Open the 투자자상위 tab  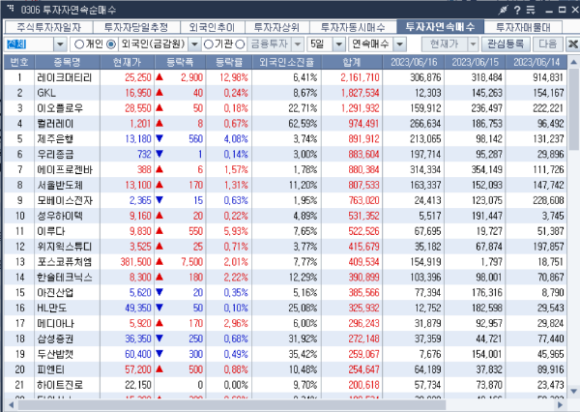[276, 27]
